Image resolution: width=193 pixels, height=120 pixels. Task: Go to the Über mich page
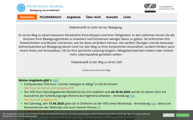click(x=93, y=17)
